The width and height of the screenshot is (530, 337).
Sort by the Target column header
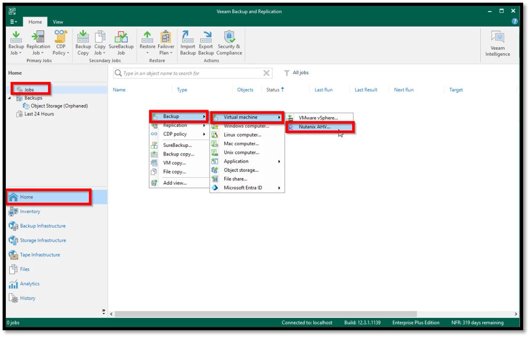pos(455,90)
